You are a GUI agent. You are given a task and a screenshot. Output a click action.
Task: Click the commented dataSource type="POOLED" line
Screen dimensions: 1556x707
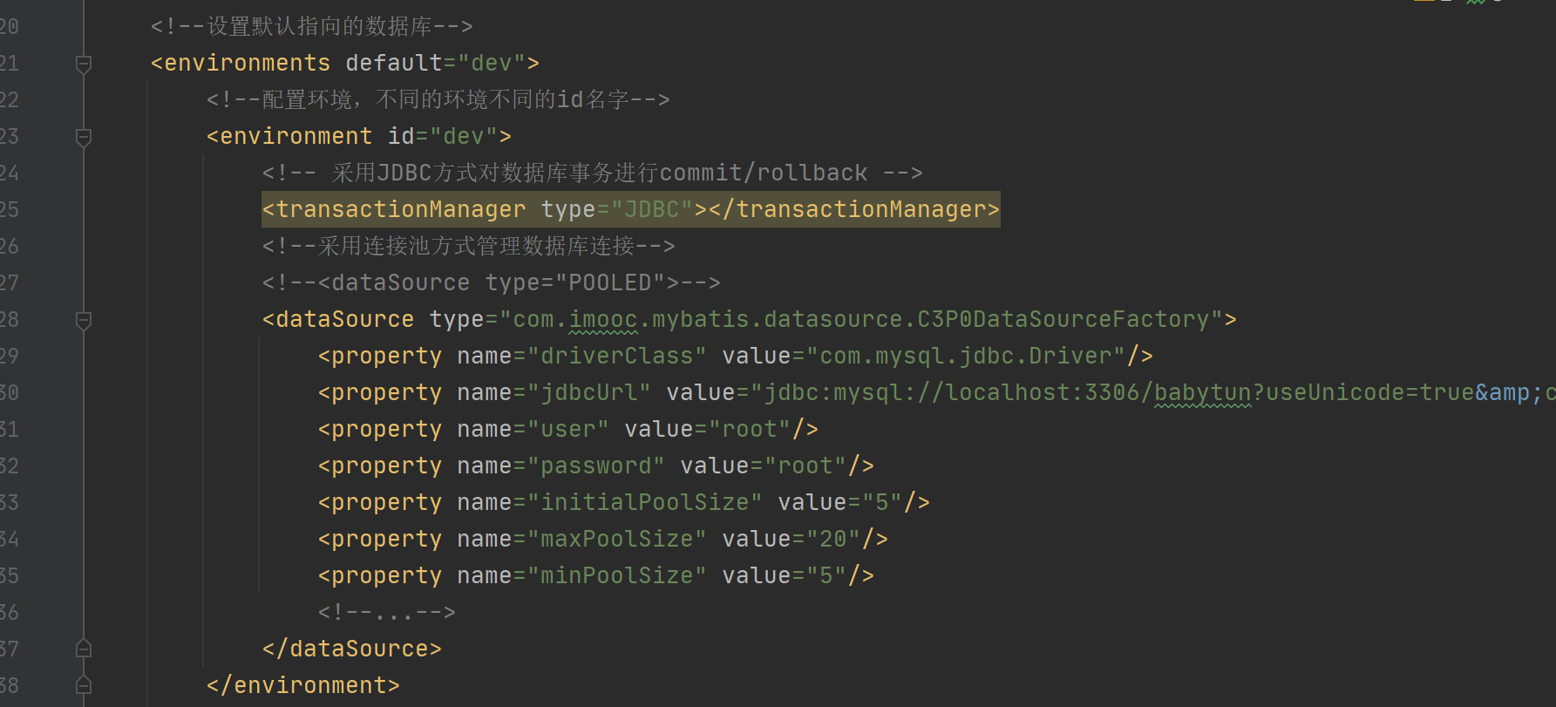[x=491, y=282]
